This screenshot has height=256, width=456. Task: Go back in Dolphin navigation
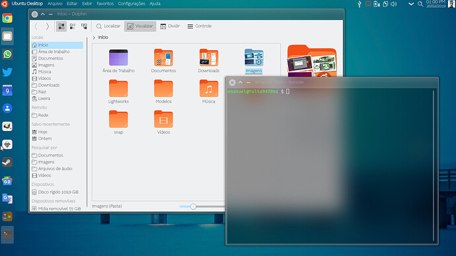[x=36, y=26]
